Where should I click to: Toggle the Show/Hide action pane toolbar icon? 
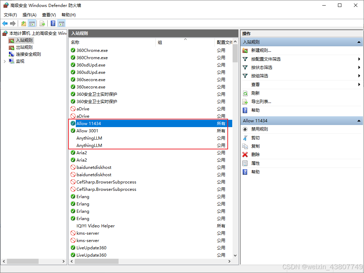(62, 23)
